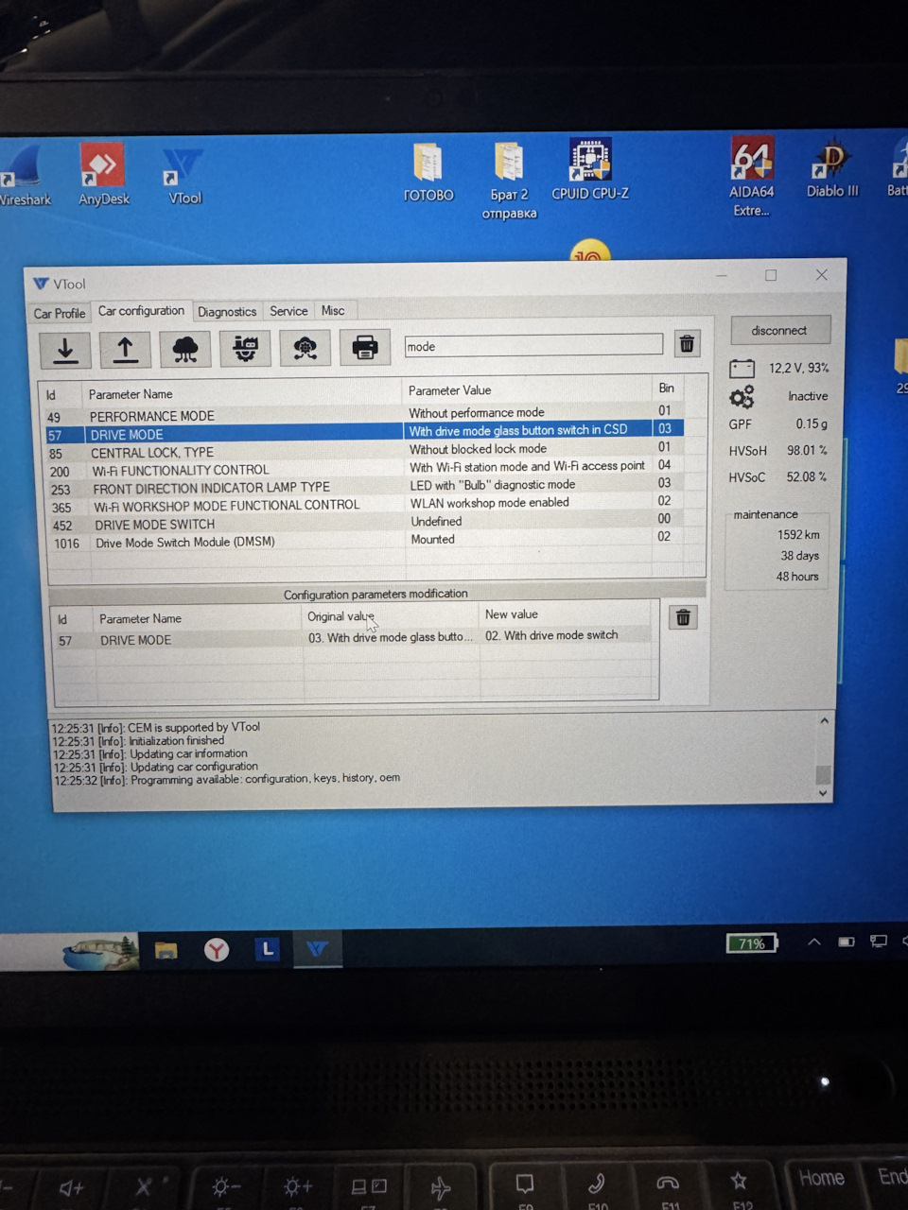Open the ГОТОВО folder on the desktop
This screenshot has height=1210, width=908.
click(428, 172)
